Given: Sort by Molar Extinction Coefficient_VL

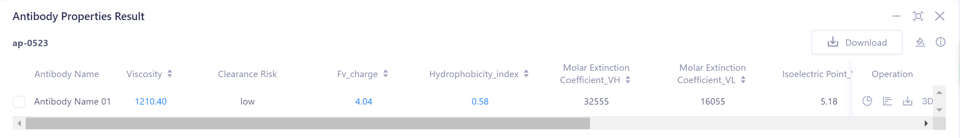Looking at the screenshot, I should click(743, 80).
